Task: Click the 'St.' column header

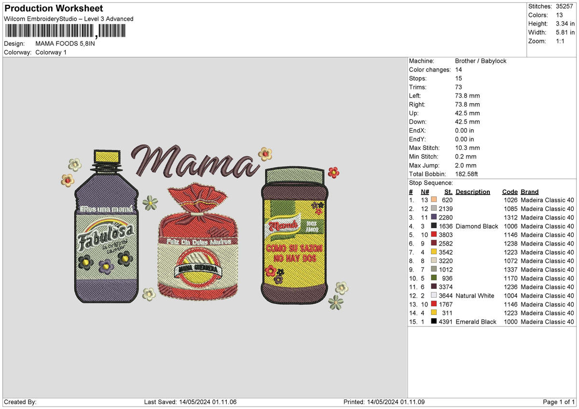Action: coord(448,191)
